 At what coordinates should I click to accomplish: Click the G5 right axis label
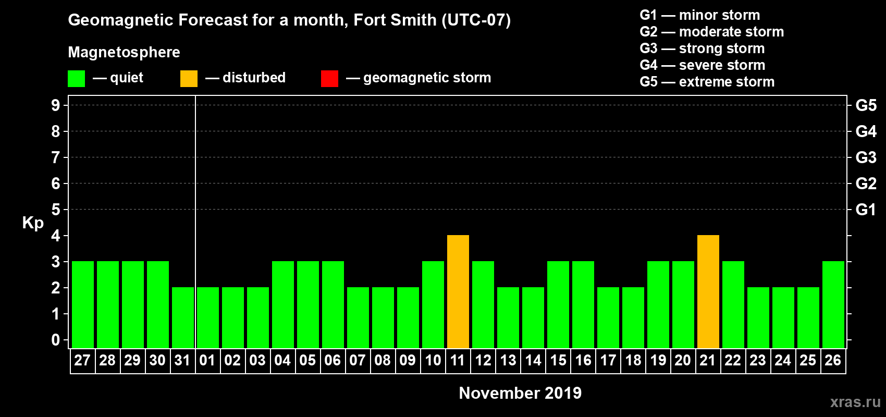(x=866, y=105)
